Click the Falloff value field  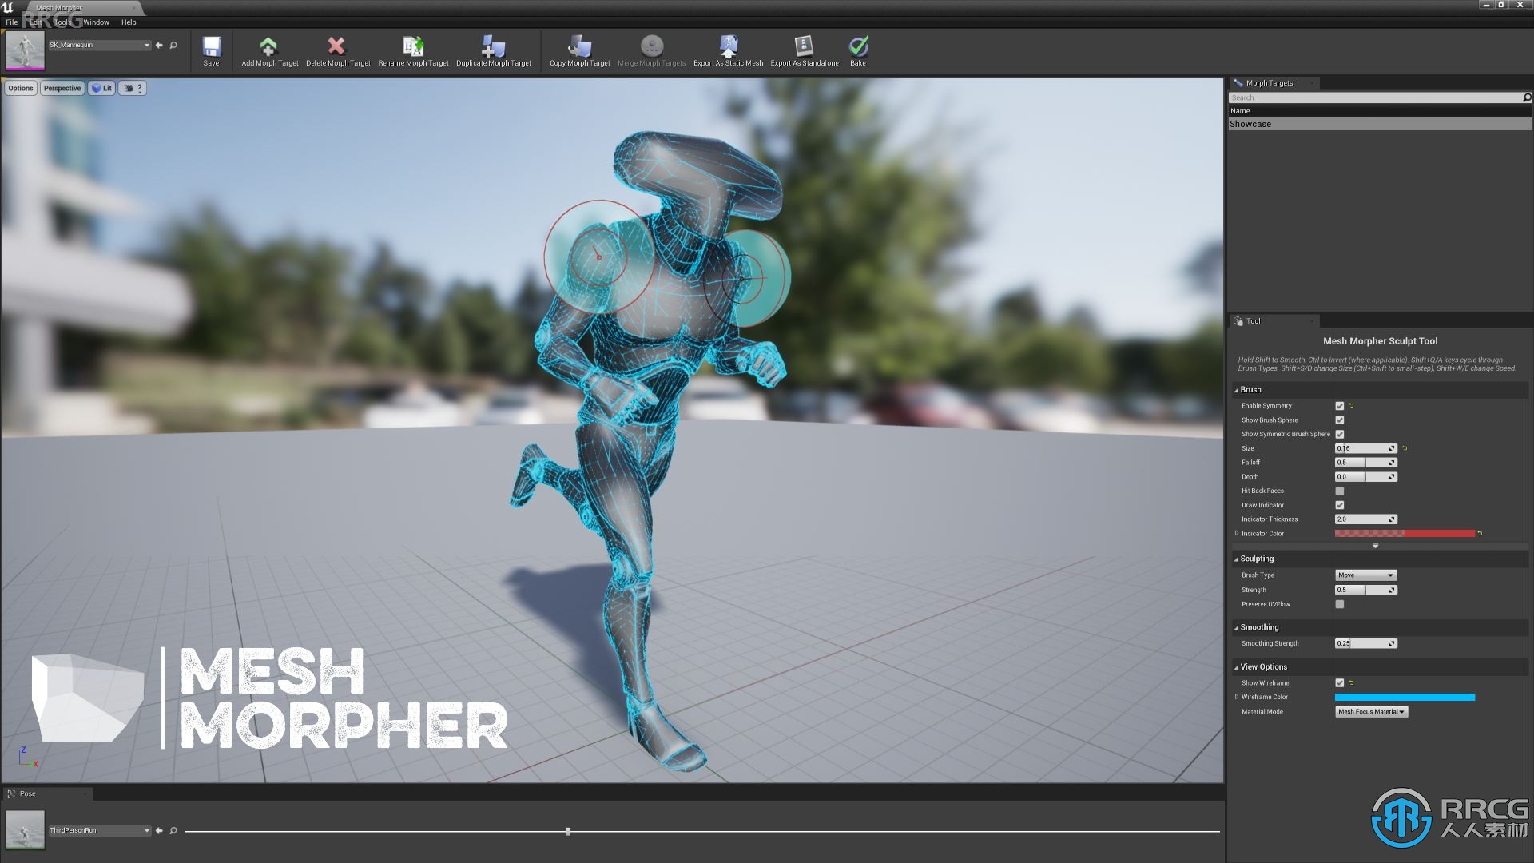coord(1365,463)
